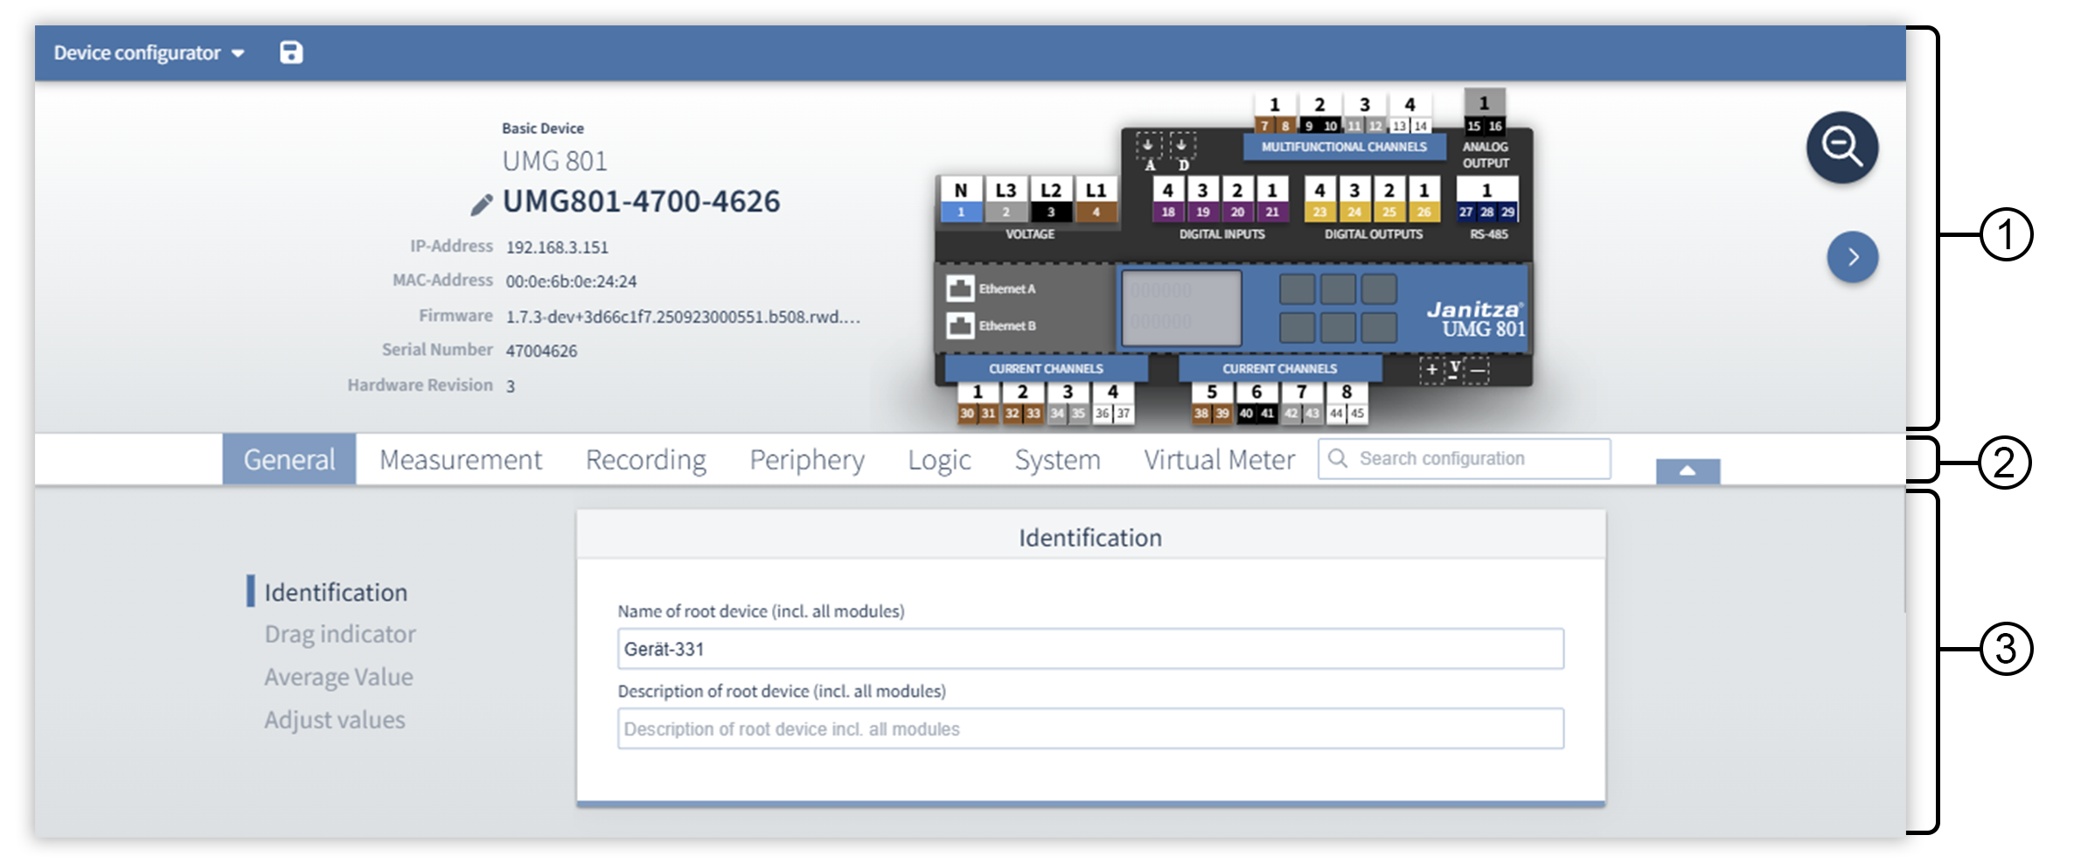The height and width of the screenshot is (863, 2074).
Task: Open Adjust values section
Action: pos(335,720)
